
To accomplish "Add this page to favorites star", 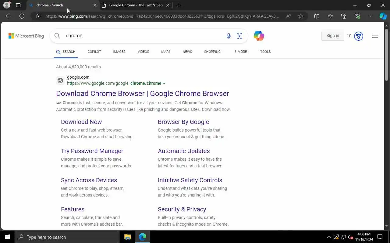I will 301,16.
